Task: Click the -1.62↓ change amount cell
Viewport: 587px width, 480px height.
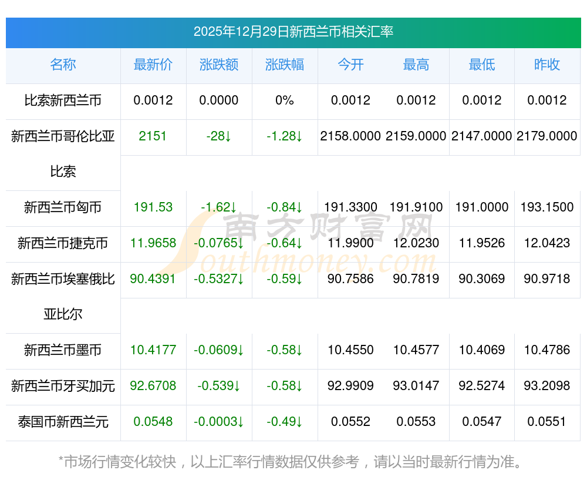Action: [x=219, y=207]
